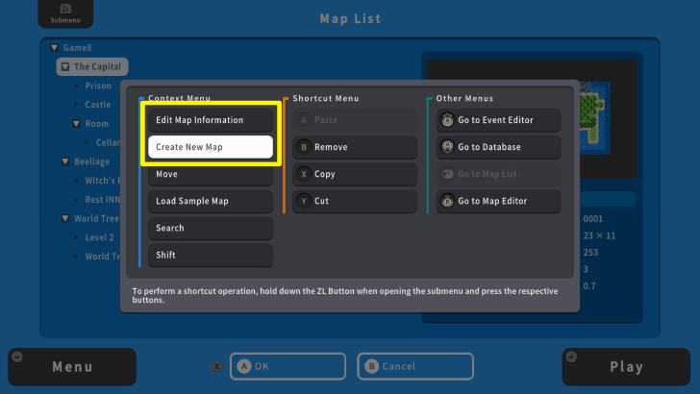Click the X button icon beside Copy

(304, 174)
